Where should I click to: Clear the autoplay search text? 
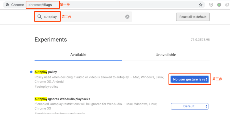click(x=127, y=17)
